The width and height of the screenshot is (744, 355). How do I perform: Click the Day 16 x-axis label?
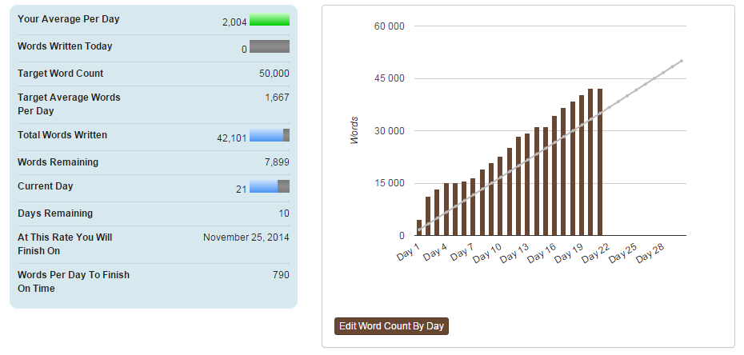click(542, 253)
